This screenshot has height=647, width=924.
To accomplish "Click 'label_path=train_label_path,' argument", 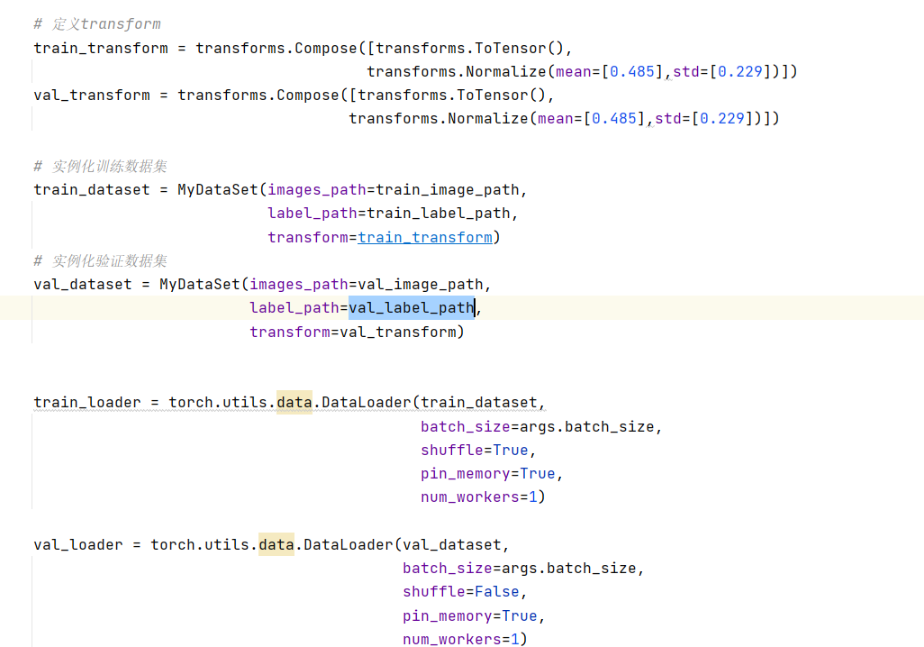I will (393, 214).
